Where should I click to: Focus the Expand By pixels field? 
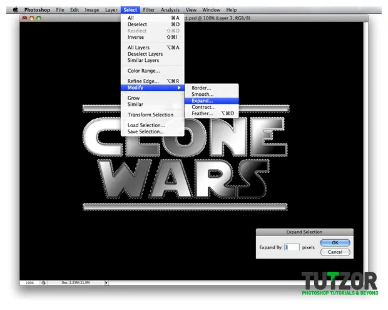point(292,247)
